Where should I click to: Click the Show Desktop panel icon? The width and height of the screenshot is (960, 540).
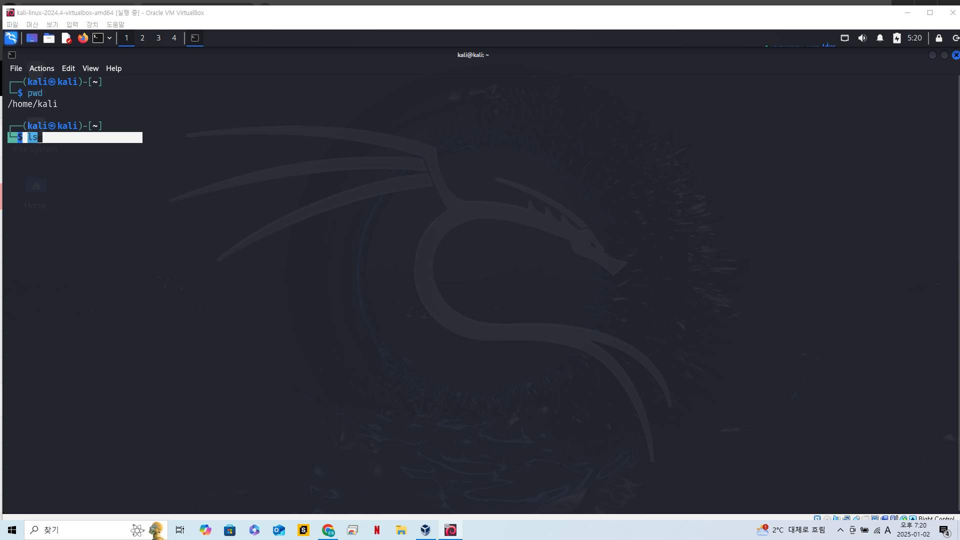32,38
